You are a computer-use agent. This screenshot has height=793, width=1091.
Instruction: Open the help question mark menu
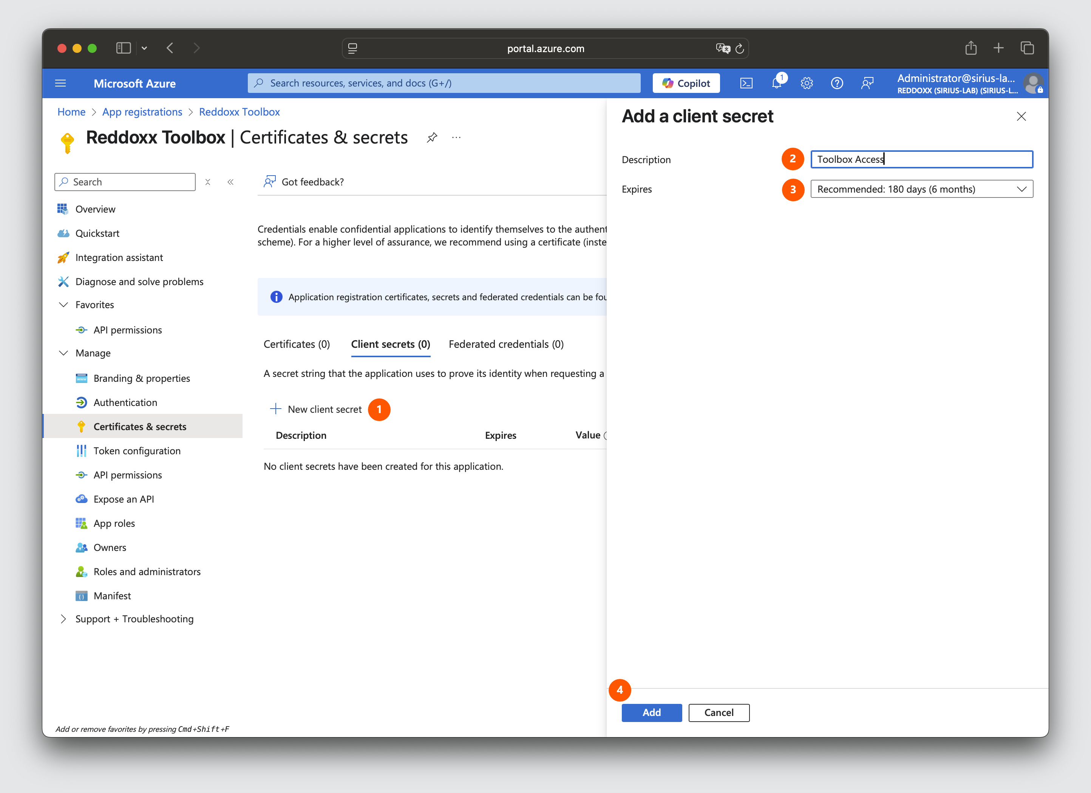[x=837, y=83]
